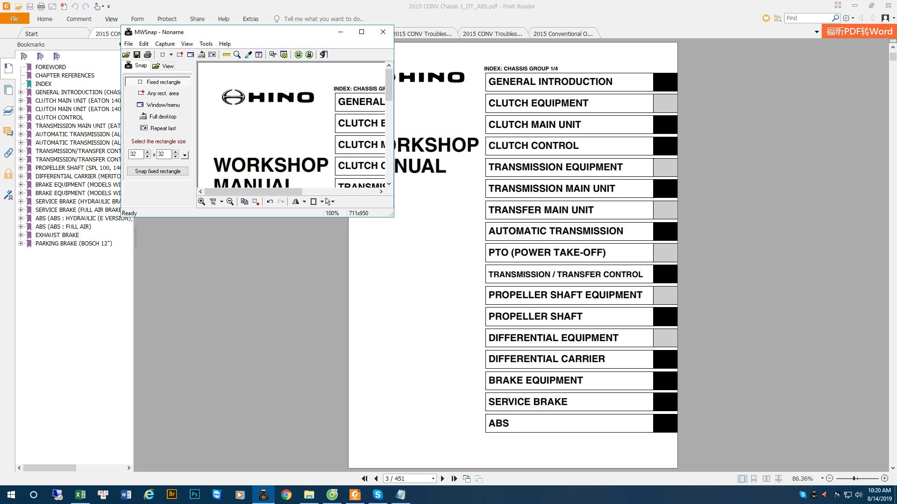Open fixed rectangle toolbar dropdown arrow
The width and height of the screenshot is (897, 504).
[x=171, y=55]
